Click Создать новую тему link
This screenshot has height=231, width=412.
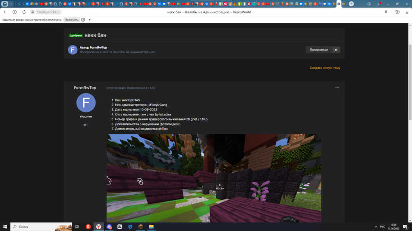click(325, 68)
